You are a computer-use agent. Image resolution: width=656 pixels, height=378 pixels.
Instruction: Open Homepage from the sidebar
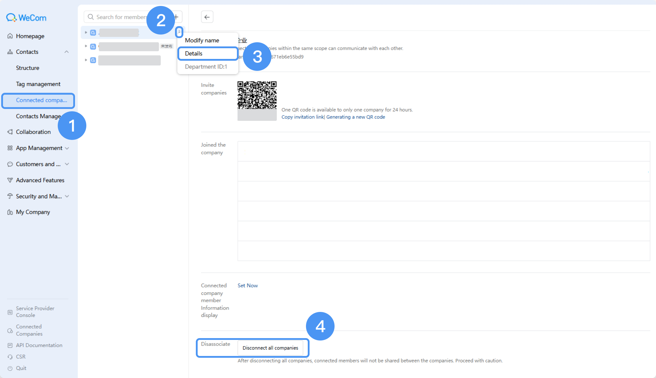tap(30, 36)
